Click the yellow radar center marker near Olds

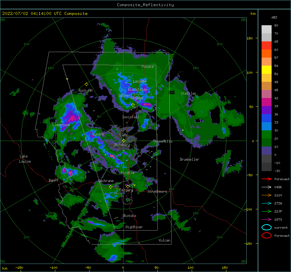tap(124, 141)
